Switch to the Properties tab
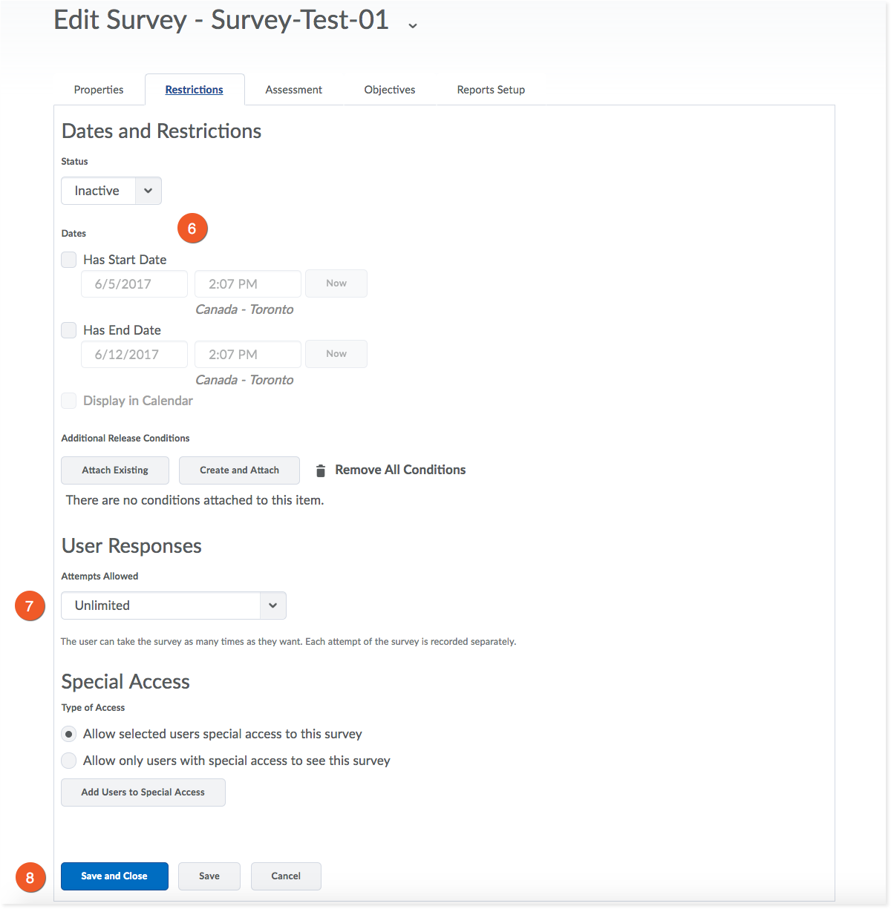The width and height of the screenshot is (891, 909). click(99, 90)
